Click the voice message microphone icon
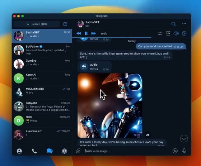201x166 pixels. pyautogui.click(x=184, y=151)
